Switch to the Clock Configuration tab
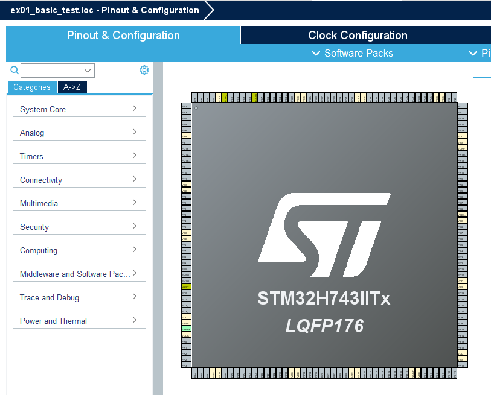The image size is (491, 395). click(x=358, y=36)
